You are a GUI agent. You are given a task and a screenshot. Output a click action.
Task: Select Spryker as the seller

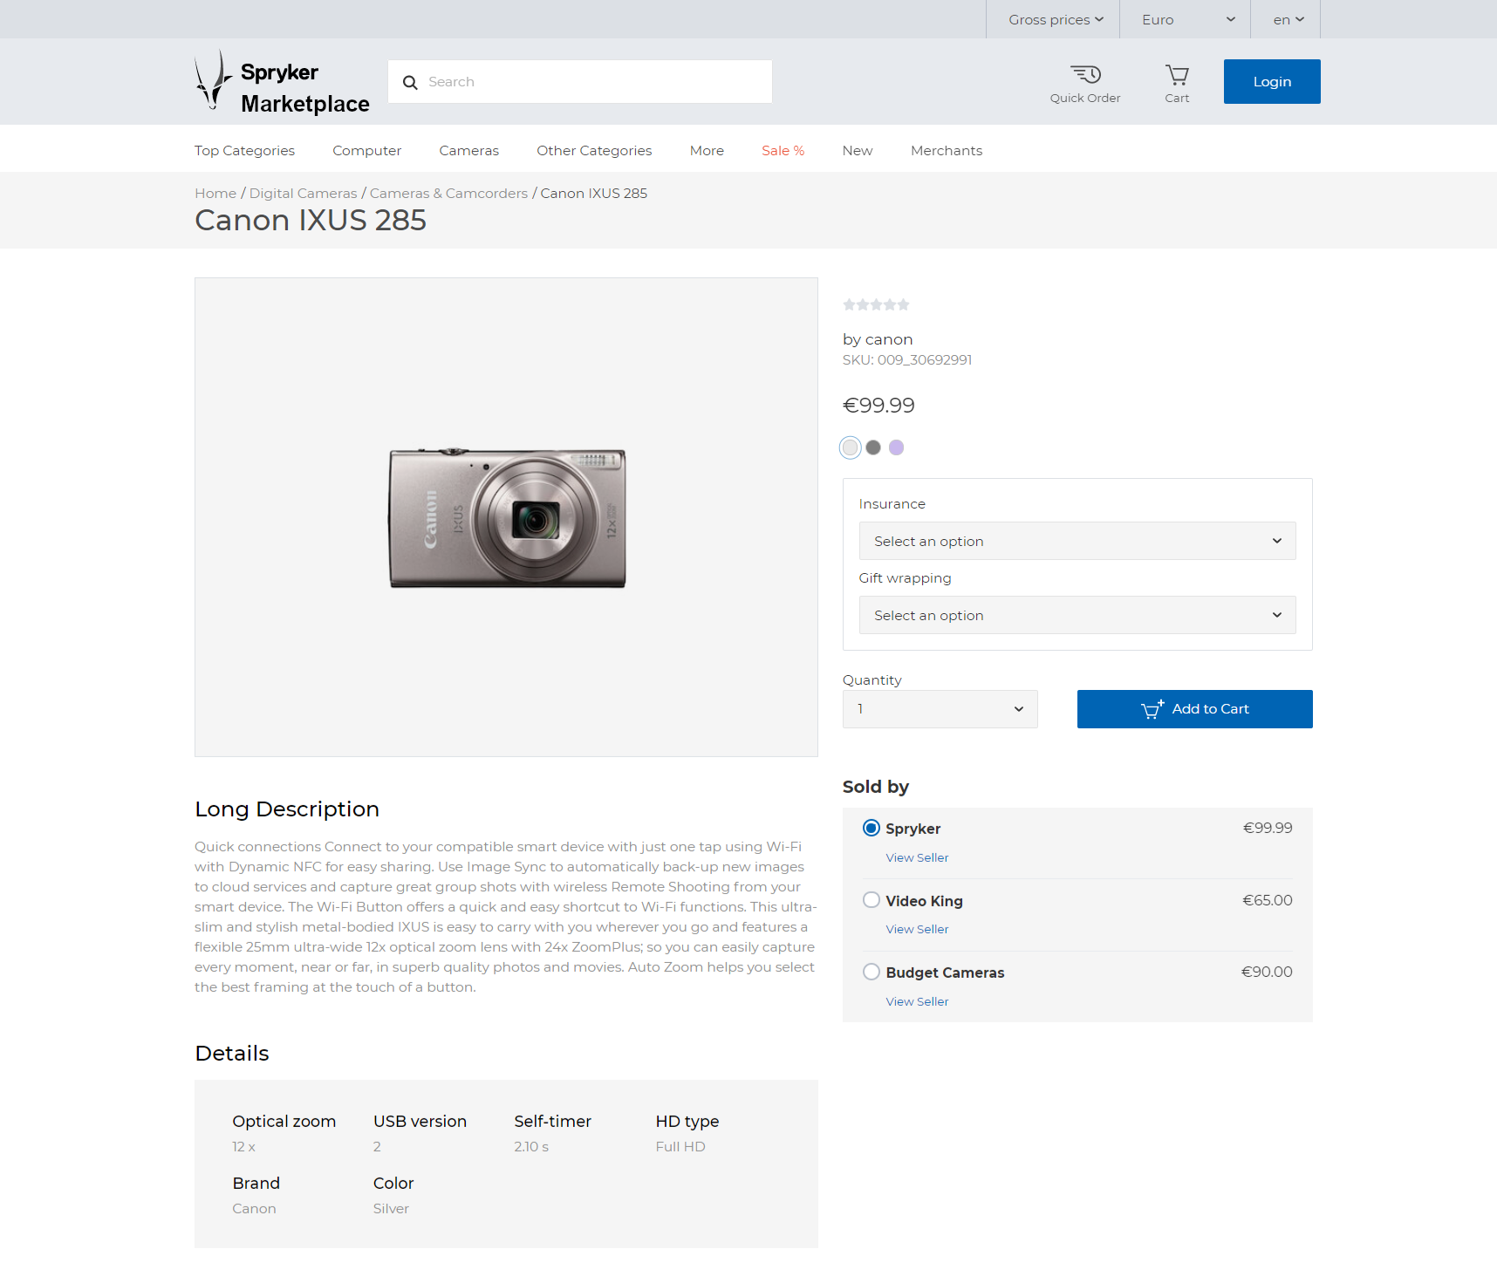pyautogui.click(x=871, y=828)
